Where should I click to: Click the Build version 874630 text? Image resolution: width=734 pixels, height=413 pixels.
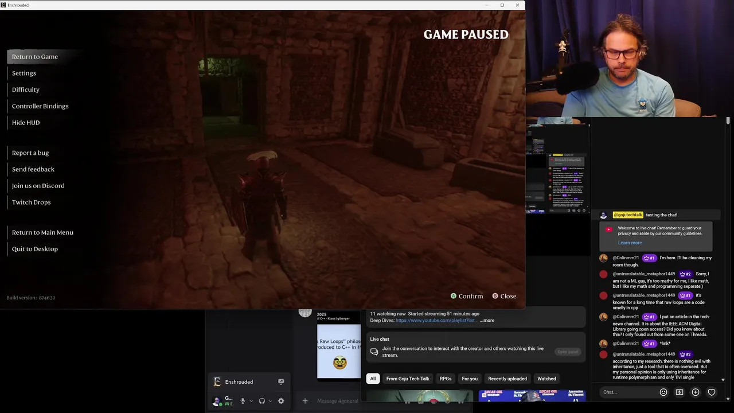coord(31,298)
